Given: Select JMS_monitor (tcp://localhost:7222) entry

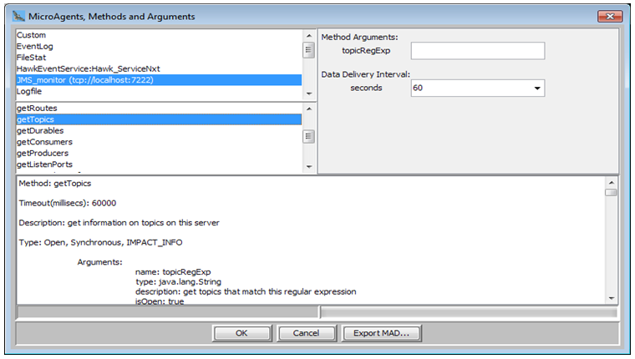Looking at the screenshot, I should click(x=159, y=80).
